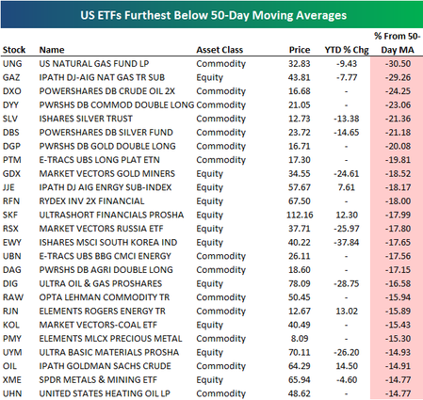423x400 pixels.
Task: Click SPDR METALS & MINING ETF name
Action: tap(98, 380)
